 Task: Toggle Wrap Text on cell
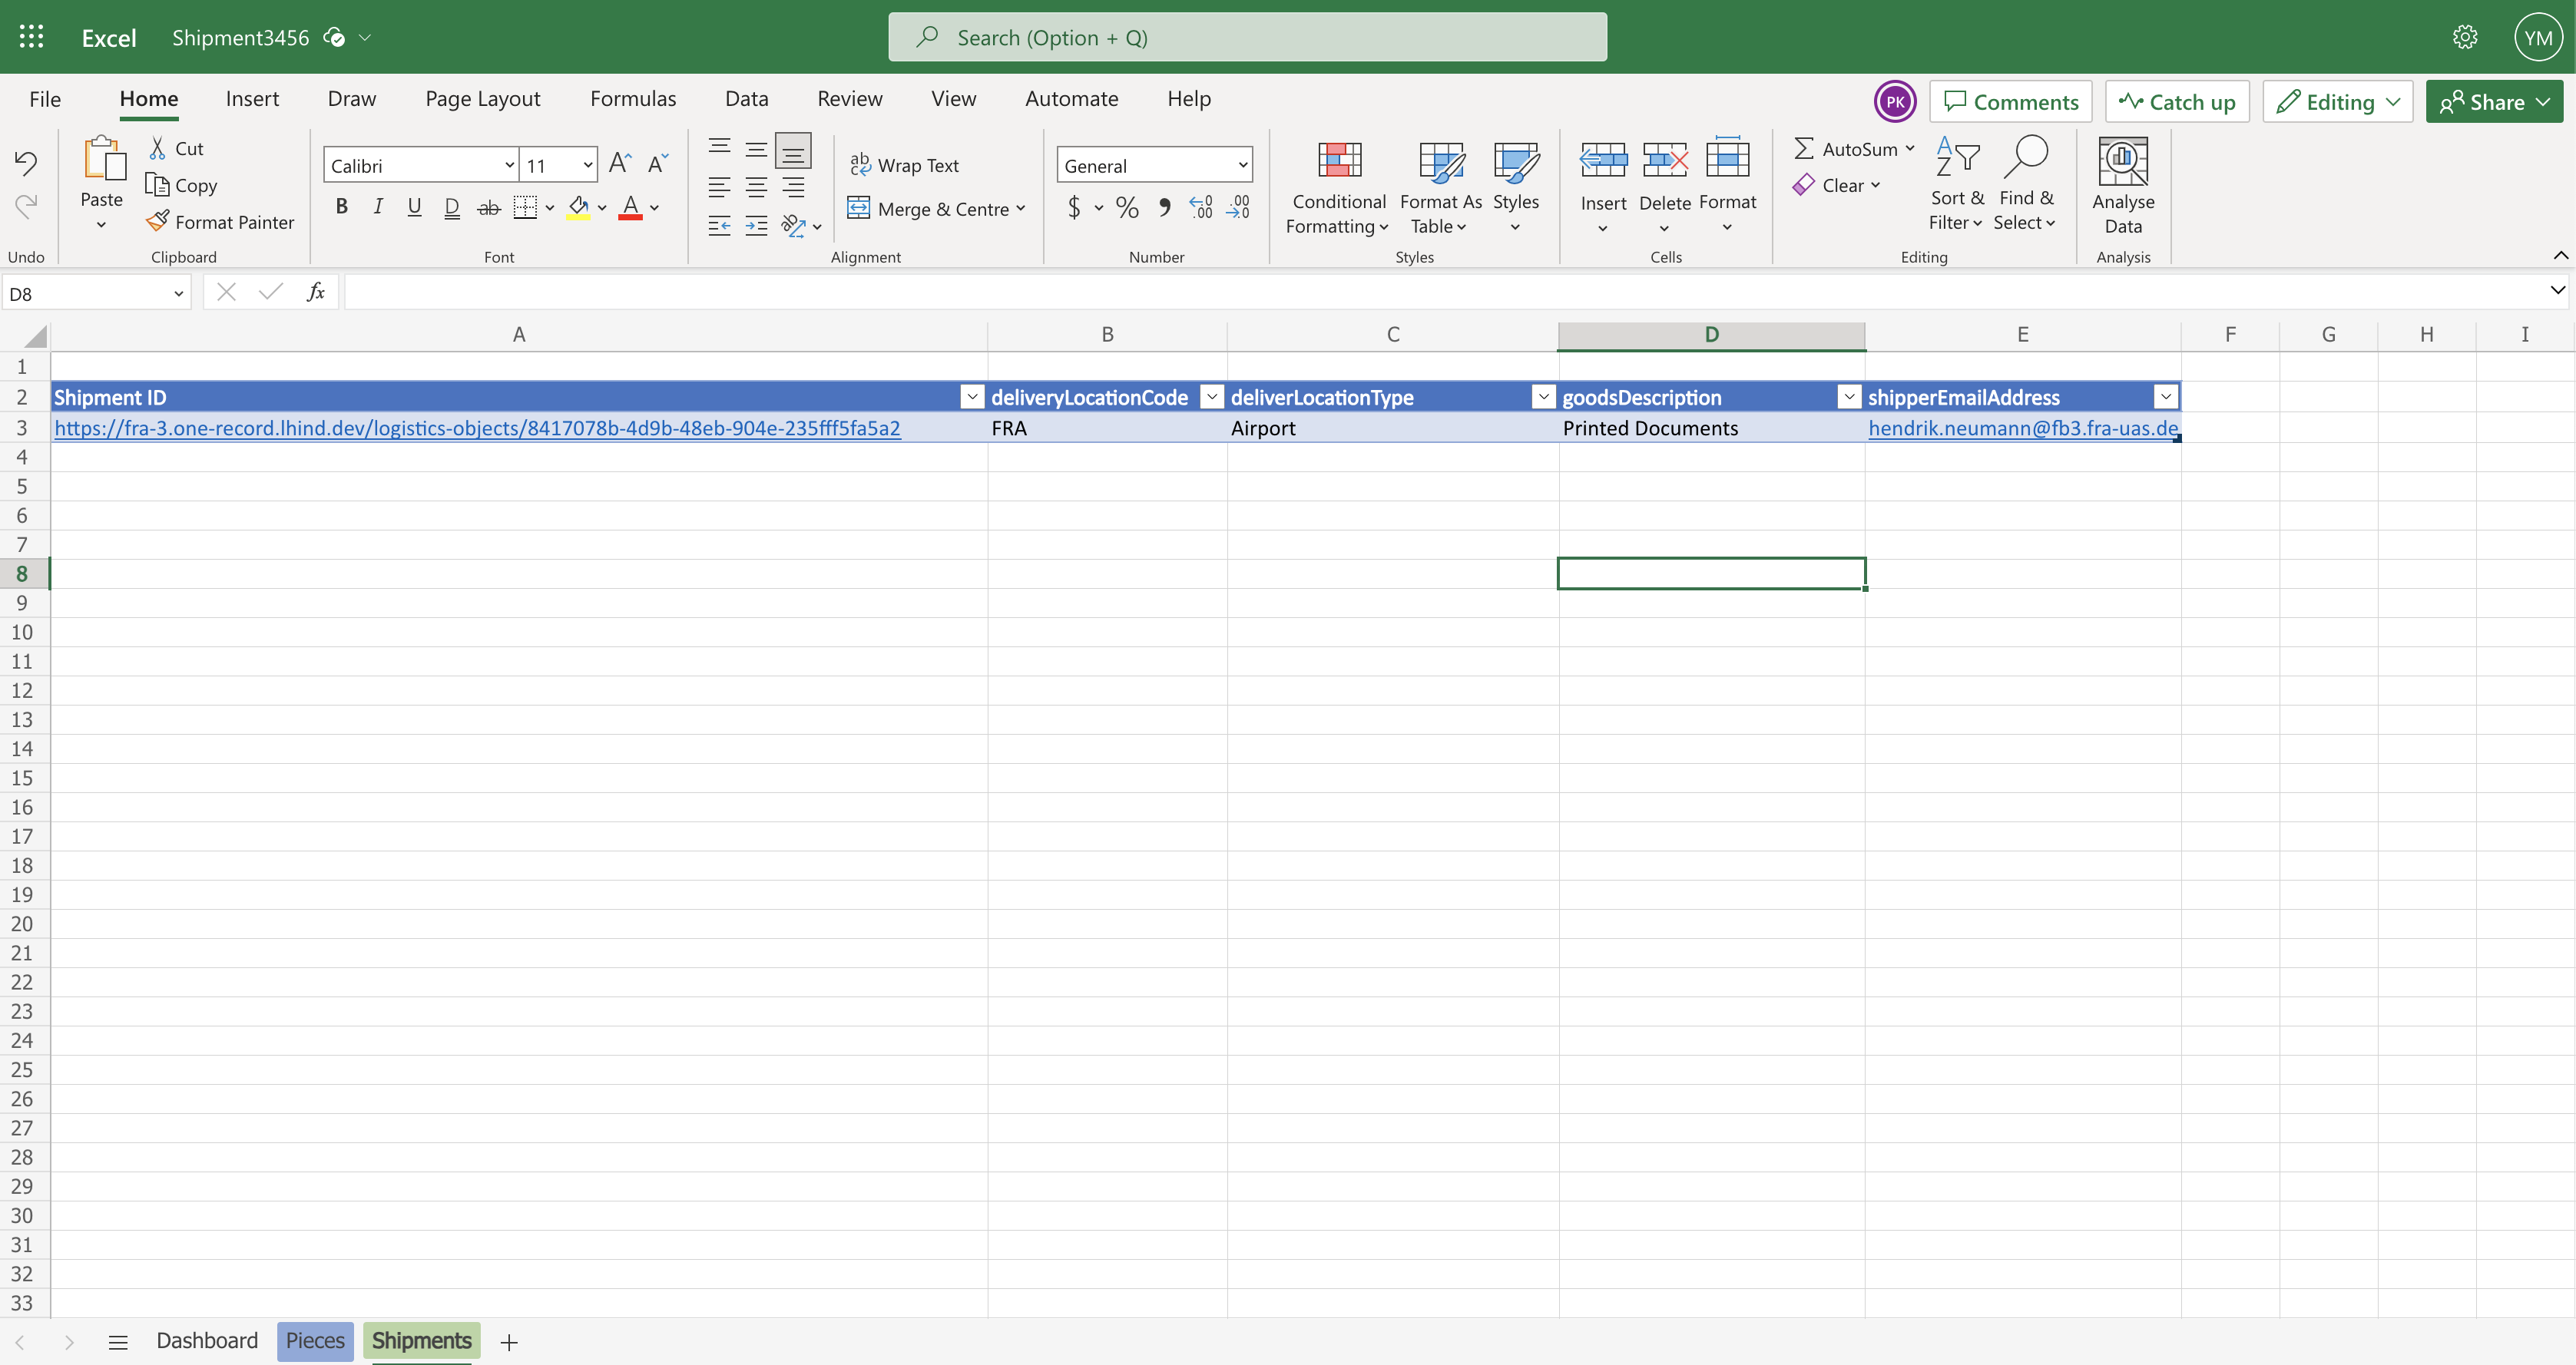[x=904, y=165]
